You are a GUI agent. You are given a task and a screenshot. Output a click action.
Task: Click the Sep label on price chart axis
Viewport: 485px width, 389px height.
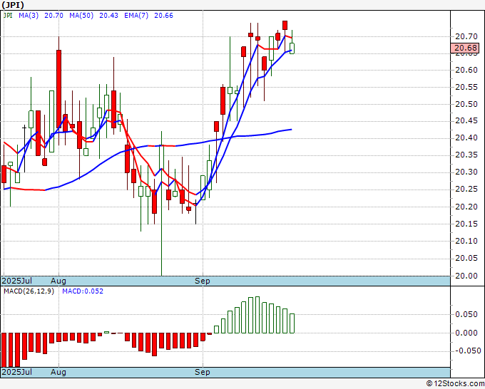tap(203, 281)
